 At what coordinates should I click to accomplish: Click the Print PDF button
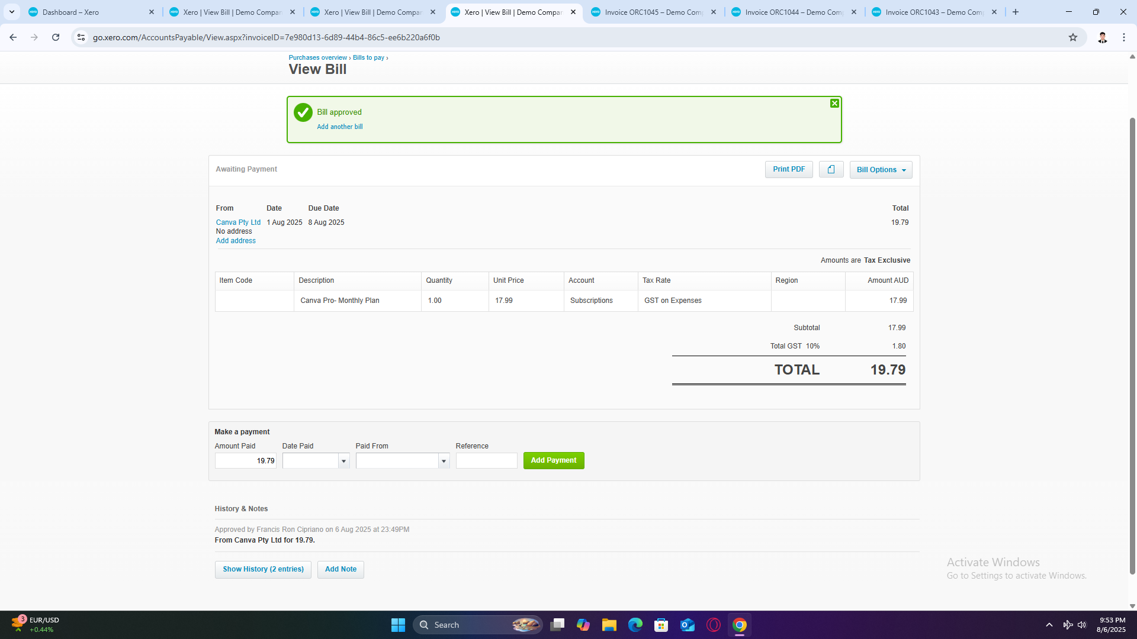coord(789,169)
